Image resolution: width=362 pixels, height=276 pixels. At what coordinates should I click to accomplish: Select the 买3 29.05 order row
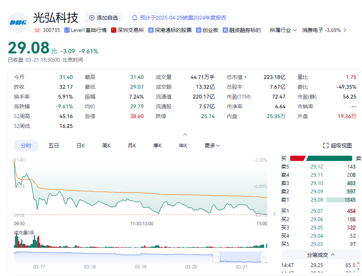pyautogui.click(x=318, y=227)
